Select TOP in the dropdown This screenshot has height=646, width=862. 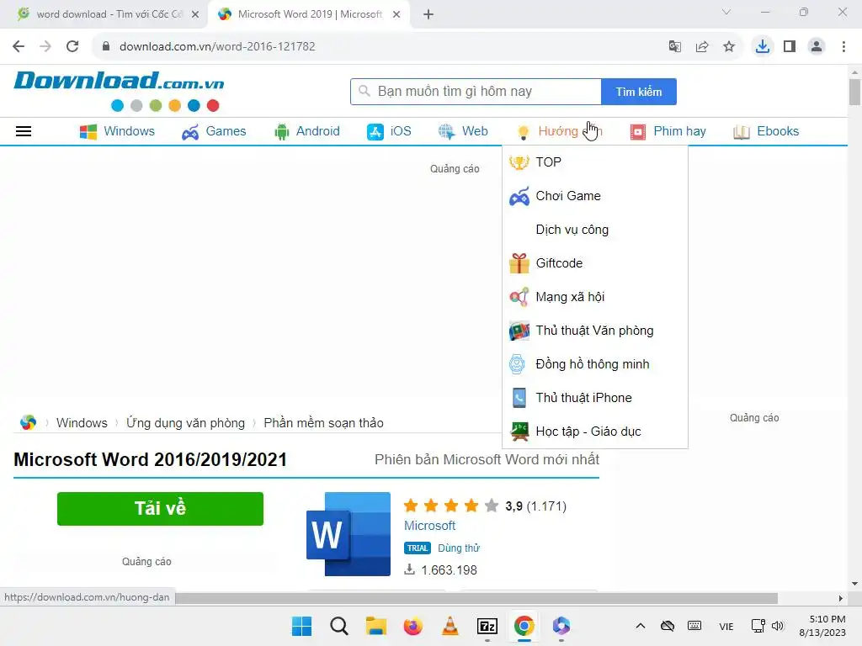(x=595, y=162)
